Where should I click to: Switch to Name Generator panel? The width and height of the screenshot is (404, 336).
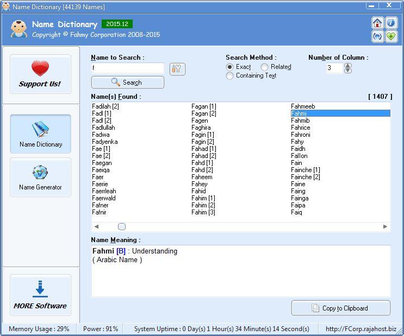40,177
